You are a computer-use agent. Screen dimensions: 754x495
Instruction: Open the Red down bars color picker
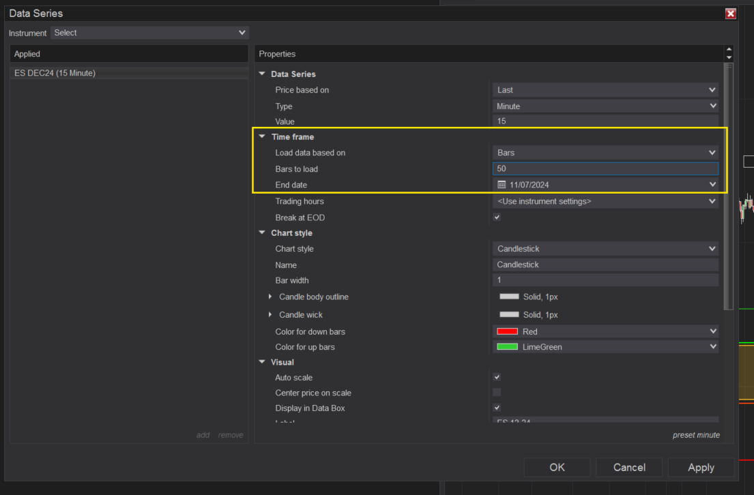point(605,331)
